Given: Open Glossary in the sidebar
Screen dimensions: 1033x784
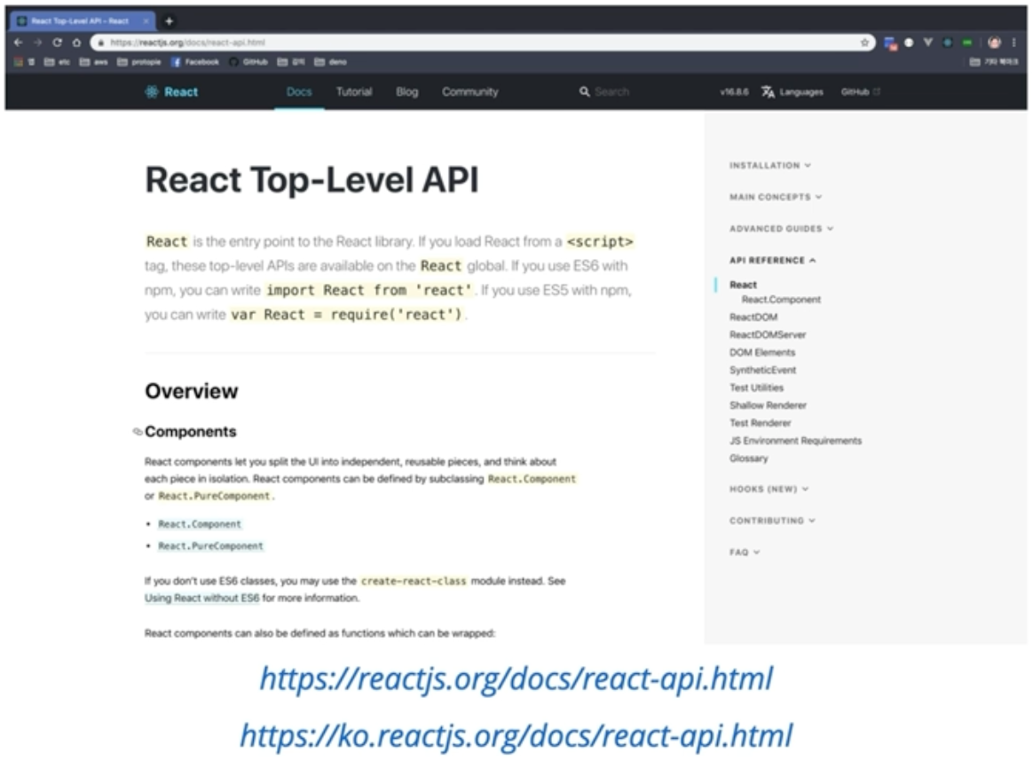Looking at the screenshot, I should (x=748, y=459).
